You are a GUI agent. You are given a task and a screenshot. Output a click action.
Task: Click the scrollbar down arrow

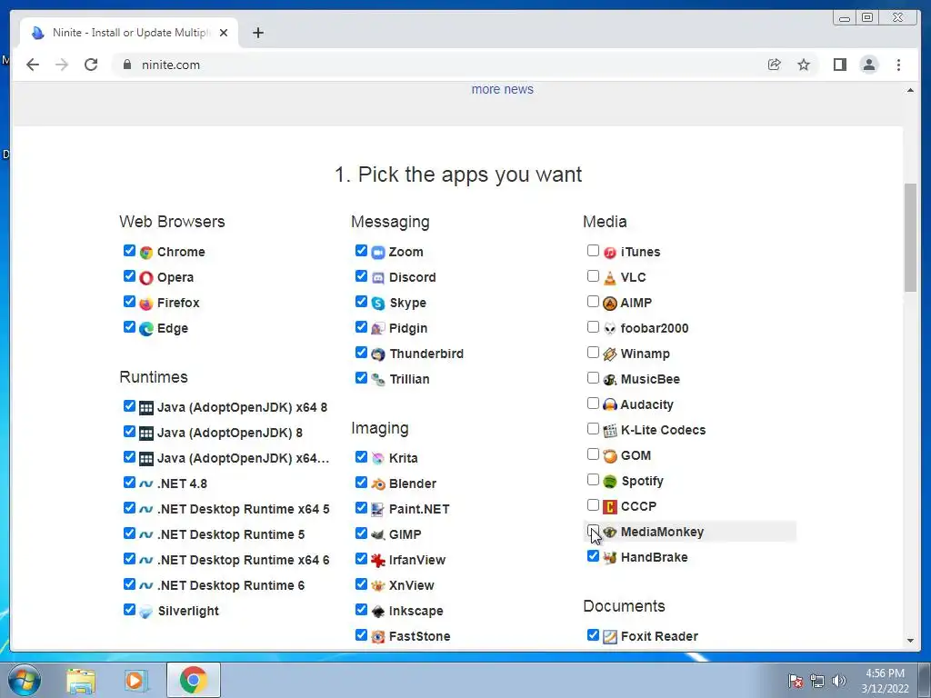click(x=910, y=641)
